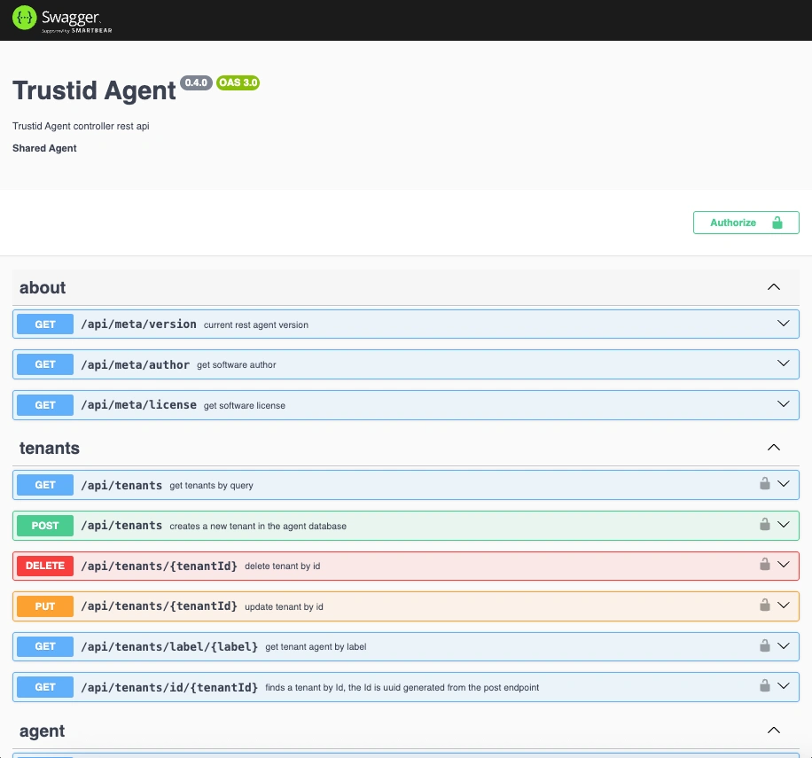Click the GET method badge on /api/meta/version
The image size is (812, 758).
[x=44, y=324]
